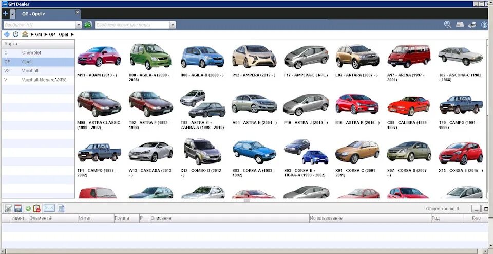Expand the search field dropdown arrow
The height and width of the screenshot is (254, 493).
click(x=173, y=25)
